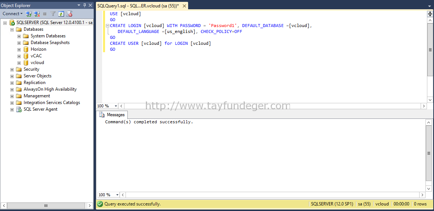Click the Object Explorer horizontal scrollbar right arrow
434x211 pixels.
click(89, 205)
